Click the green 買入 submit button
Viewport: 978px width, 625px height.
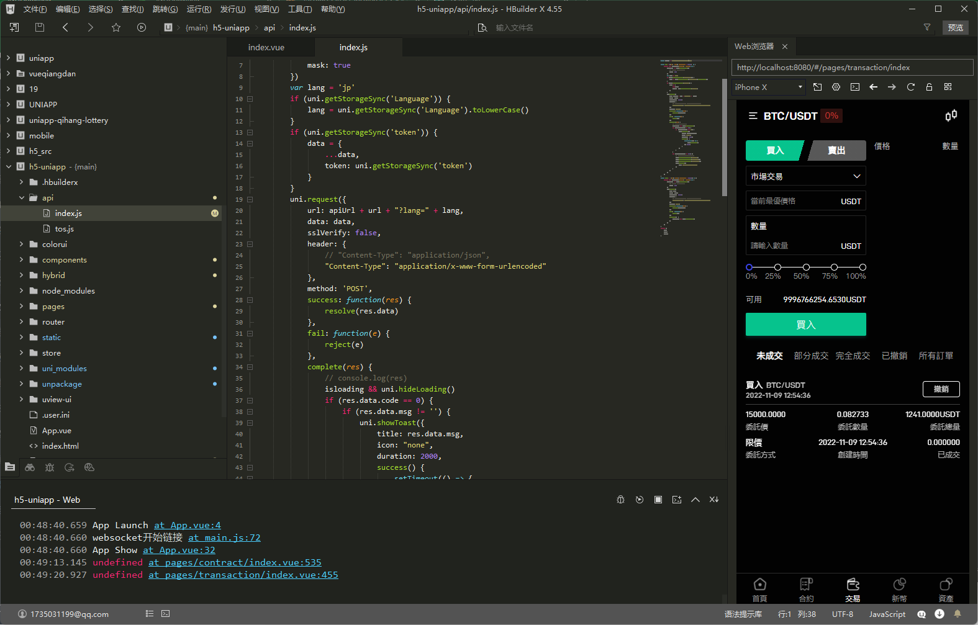pos(805,325)
